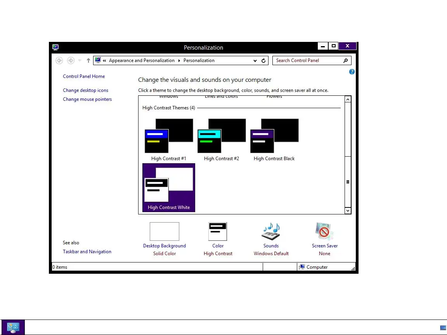Minimize the Personalization window
This screenshot has width=447, height=335.
point(323,46)
